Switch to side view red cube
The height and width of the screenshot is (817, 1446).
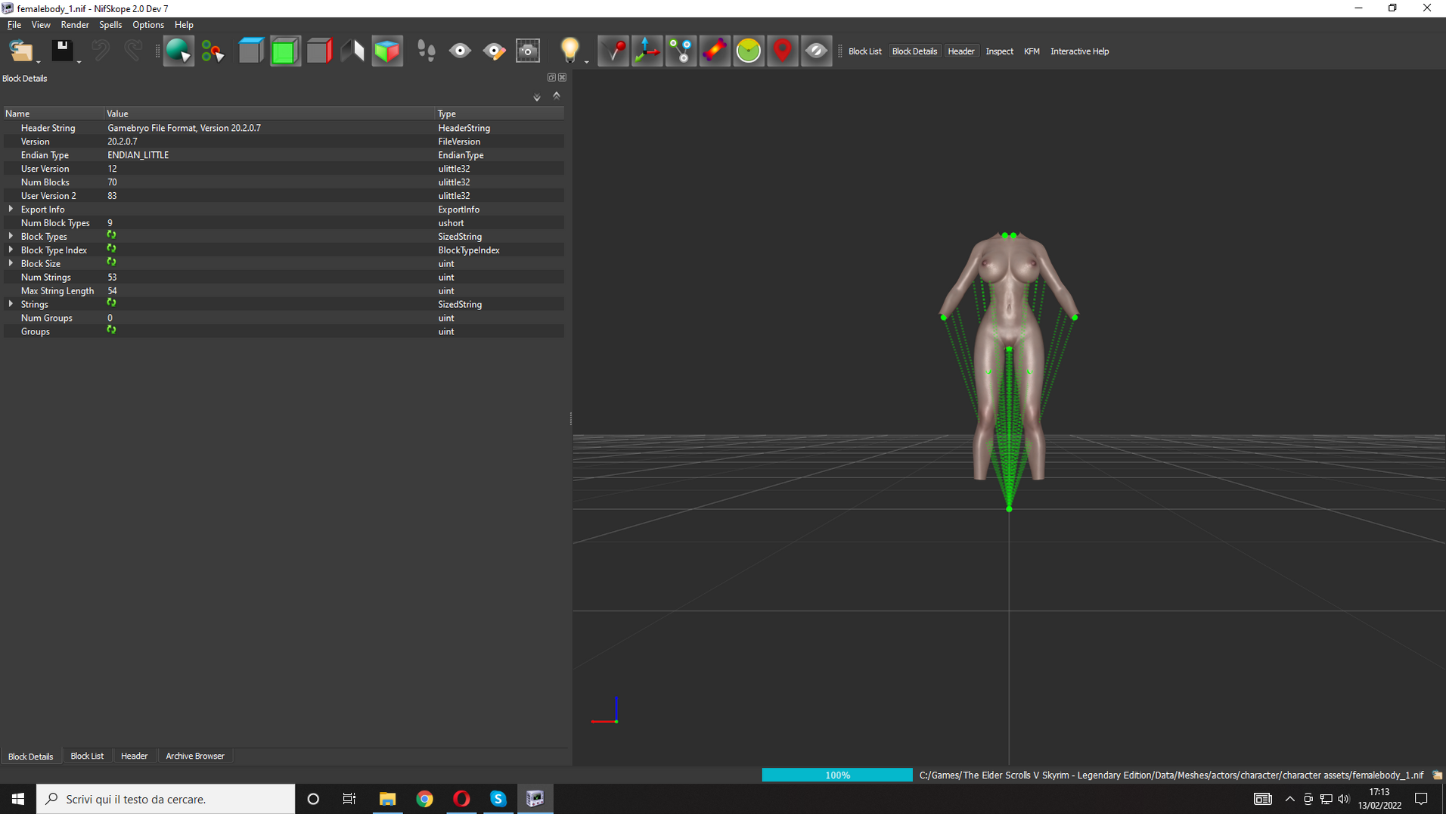coord(319,51)
